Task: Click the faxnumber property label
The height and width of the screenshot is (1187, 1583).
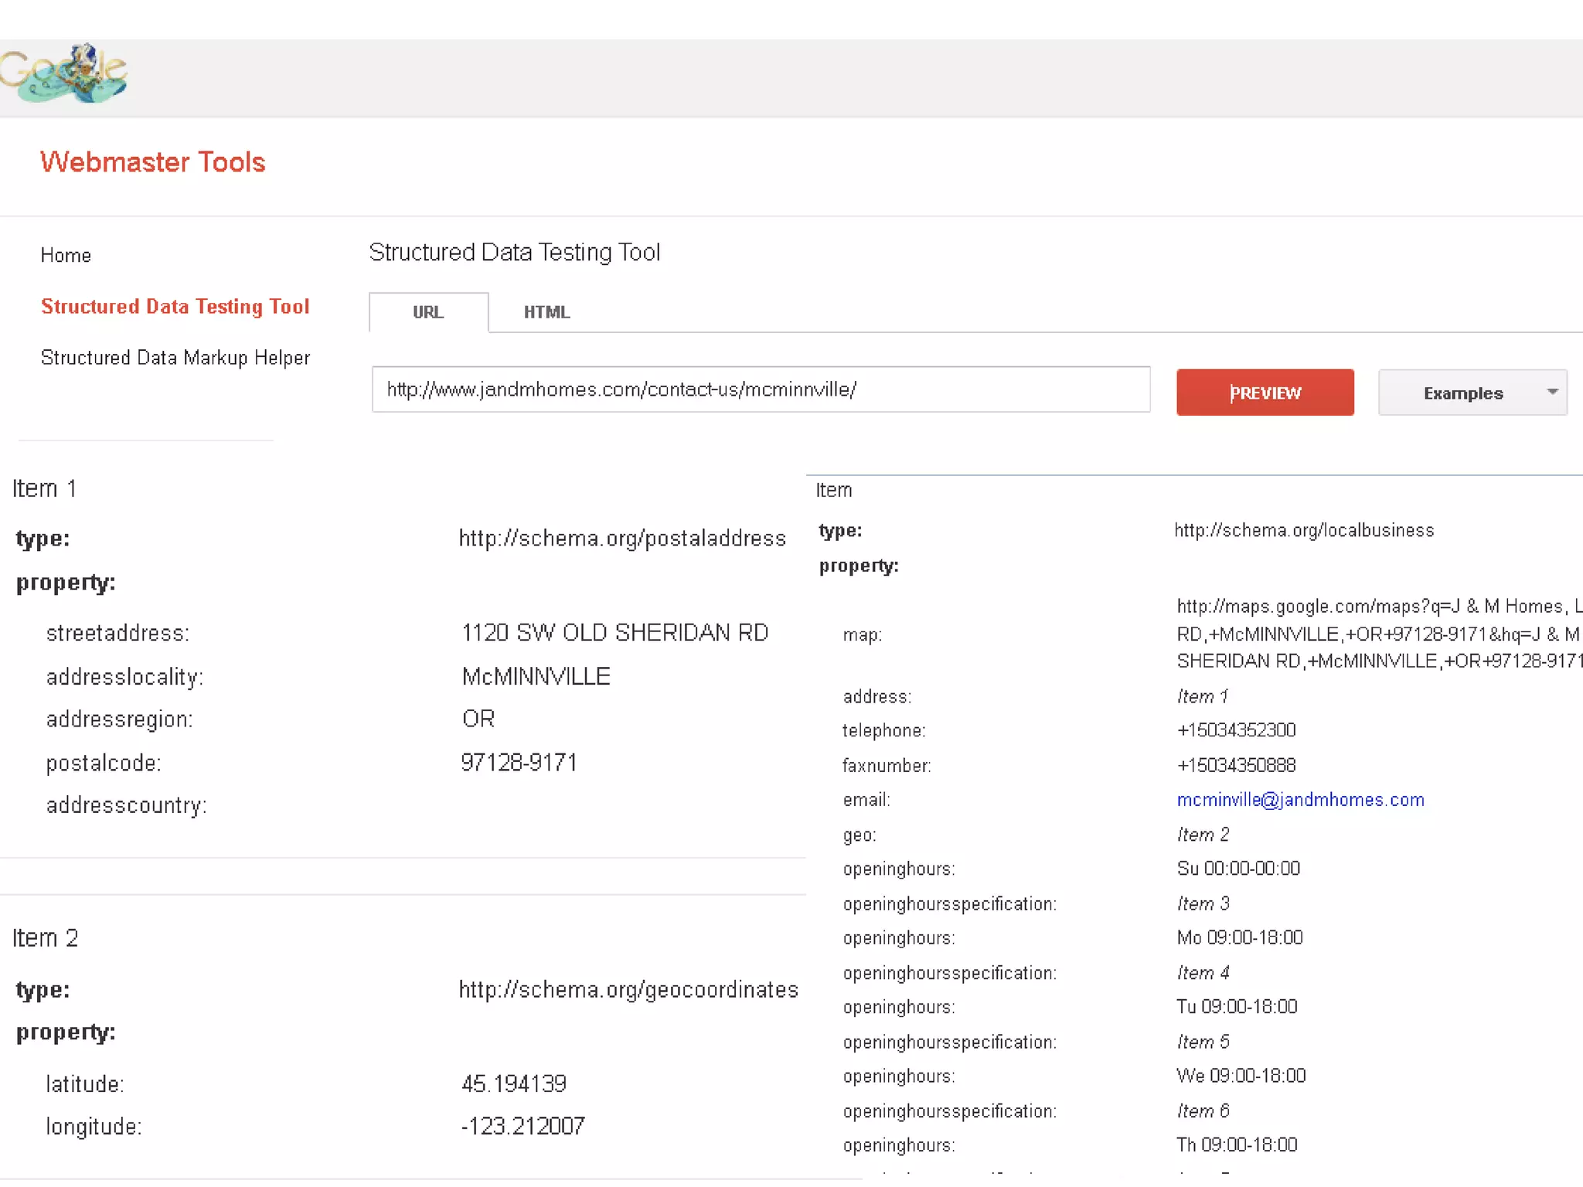Action: click(887, 765)
